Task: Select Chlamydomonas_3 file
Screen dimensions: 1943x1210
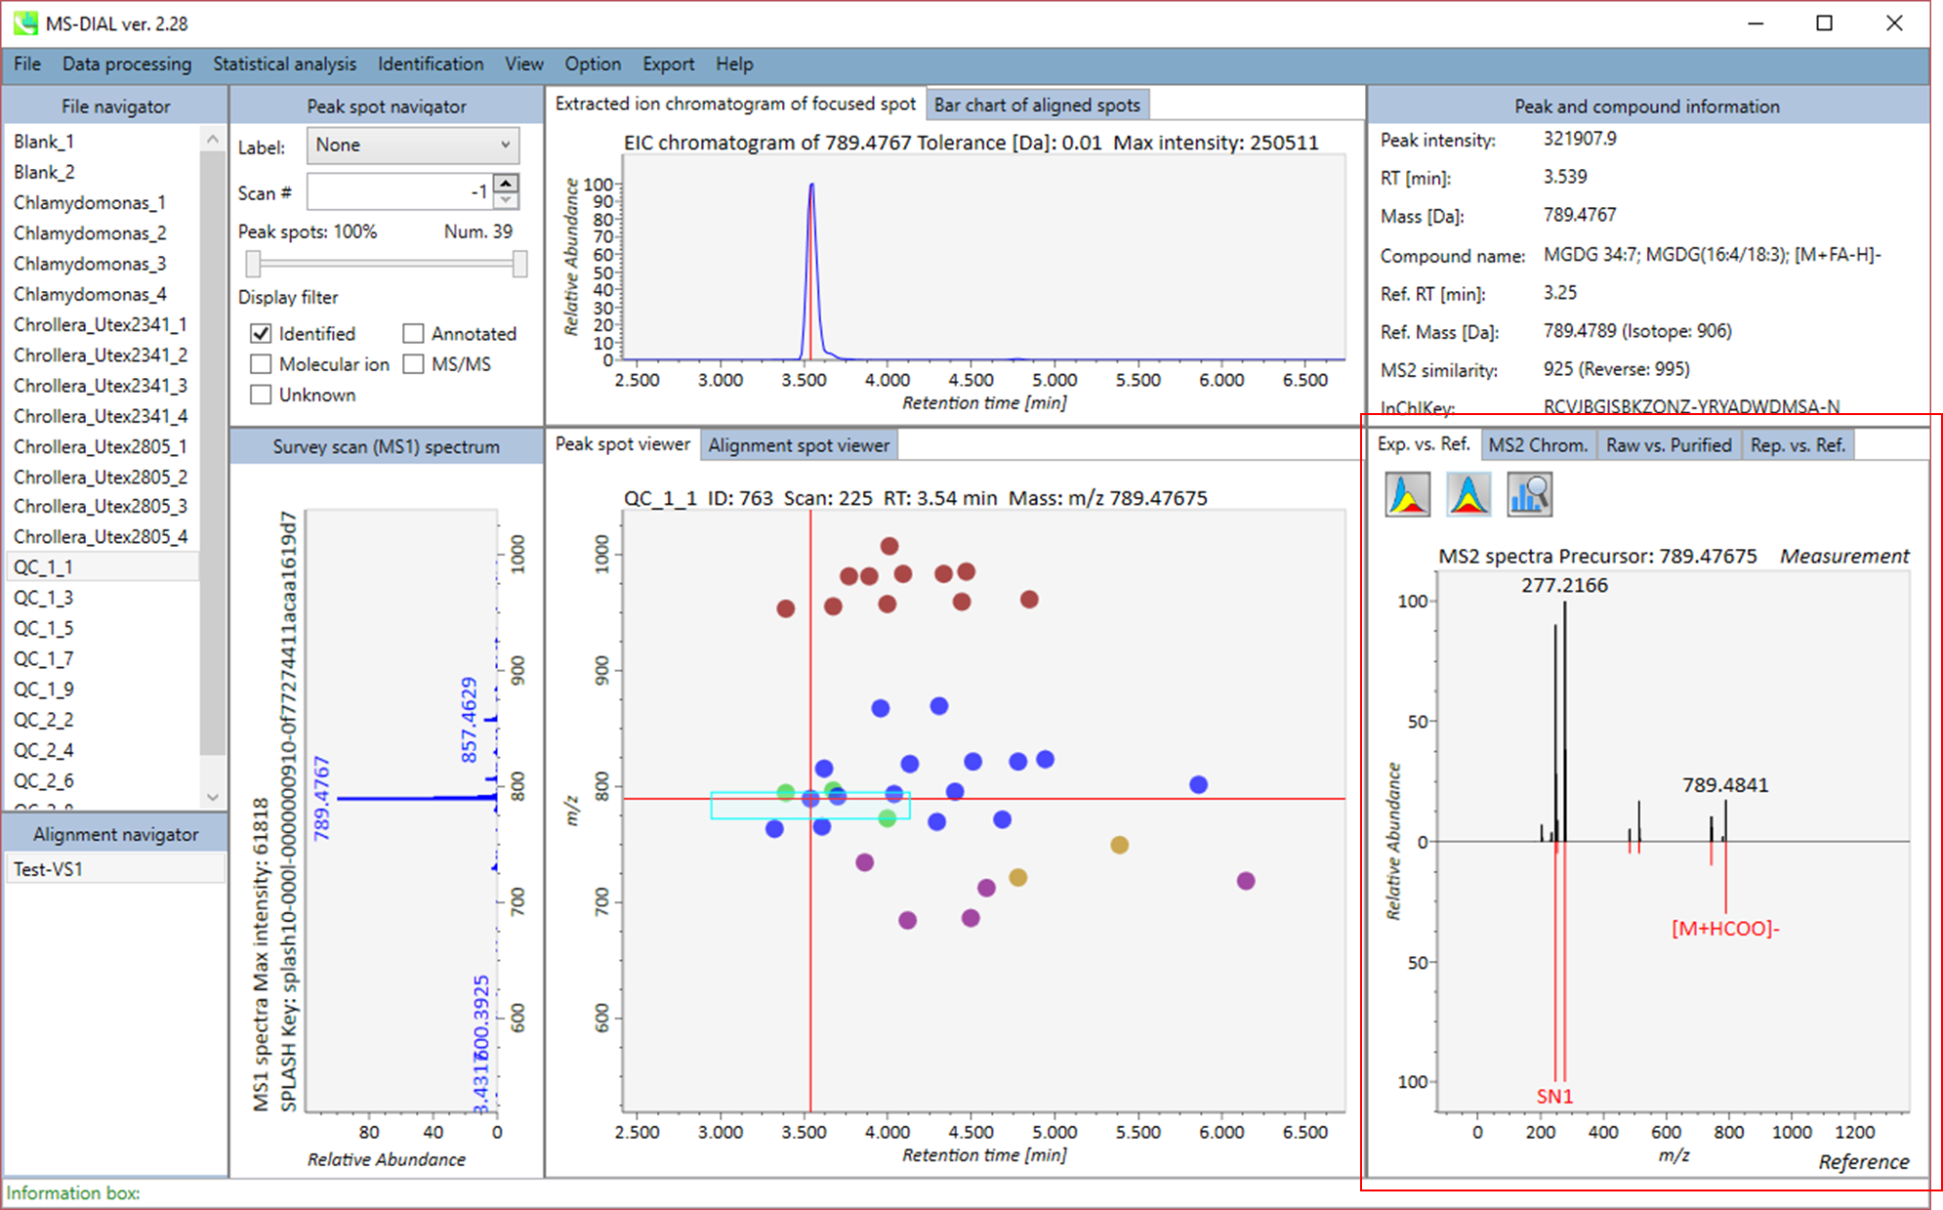Action: [103, 264]
